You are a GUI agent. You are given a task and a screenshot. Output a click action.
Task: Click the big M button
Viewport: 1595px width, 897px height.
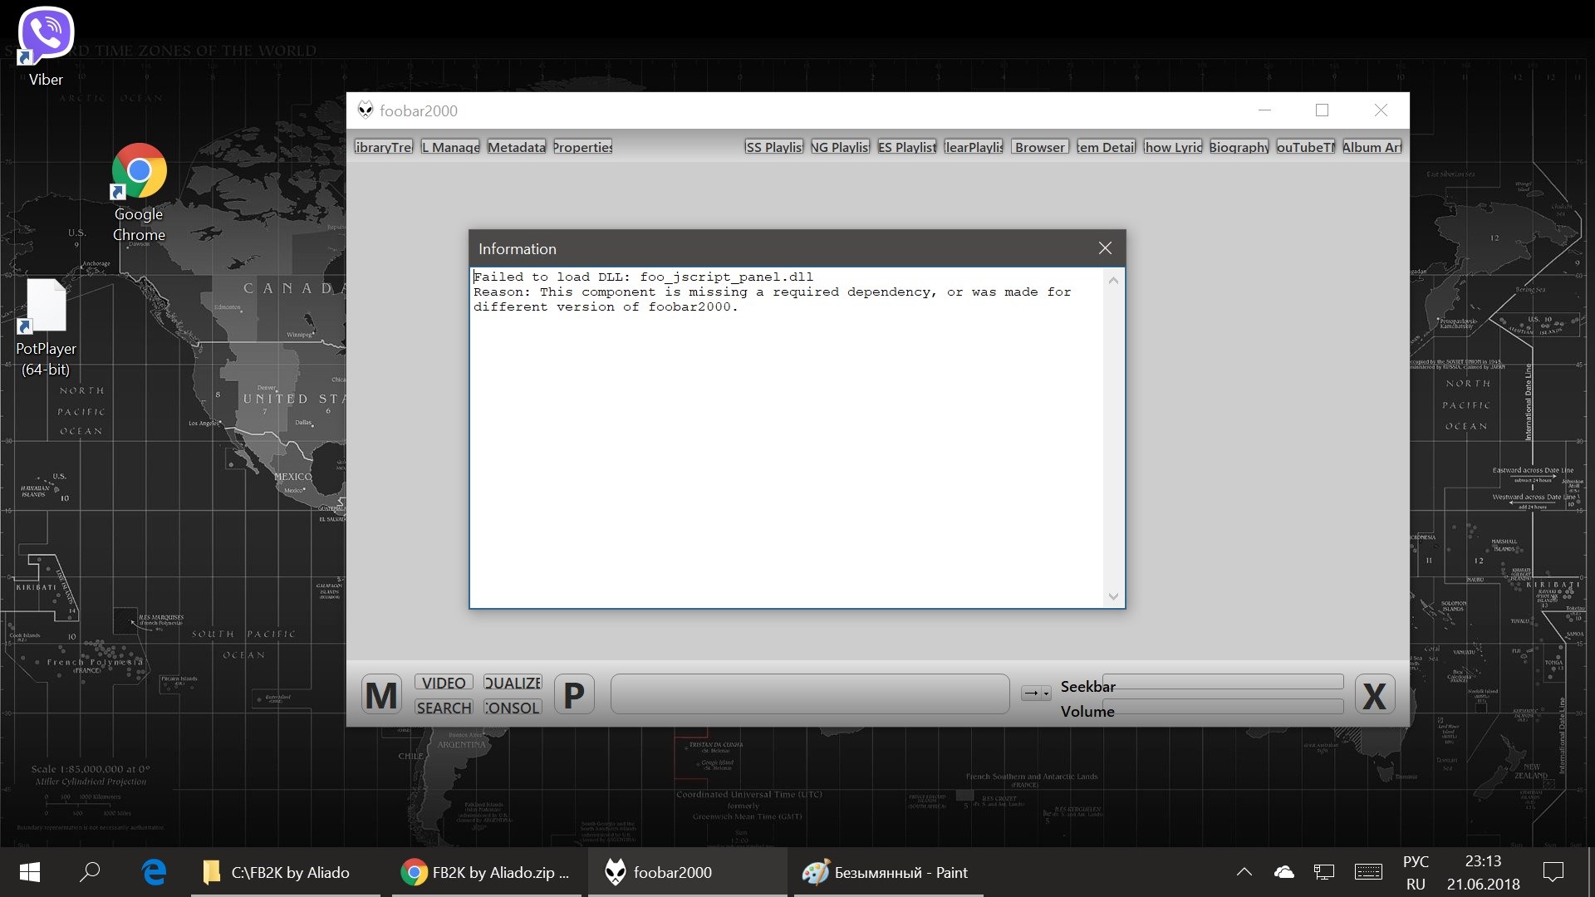click(x=381, y=694)
